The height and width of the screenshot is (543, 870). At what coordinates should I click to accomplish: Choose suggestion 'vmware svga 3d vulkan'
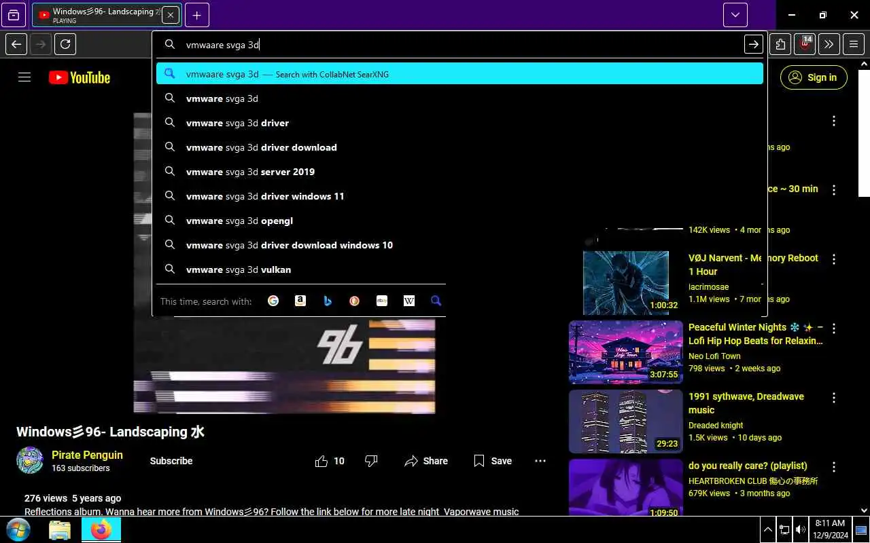tap(459, 269)
